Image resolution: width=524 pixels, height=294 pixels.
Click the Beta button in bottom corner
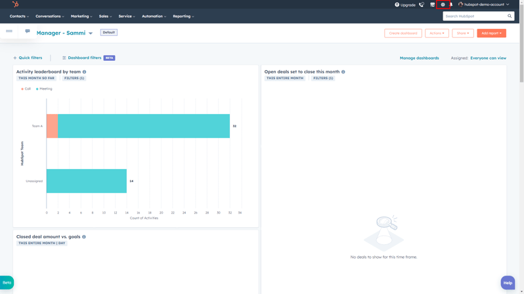7,283
